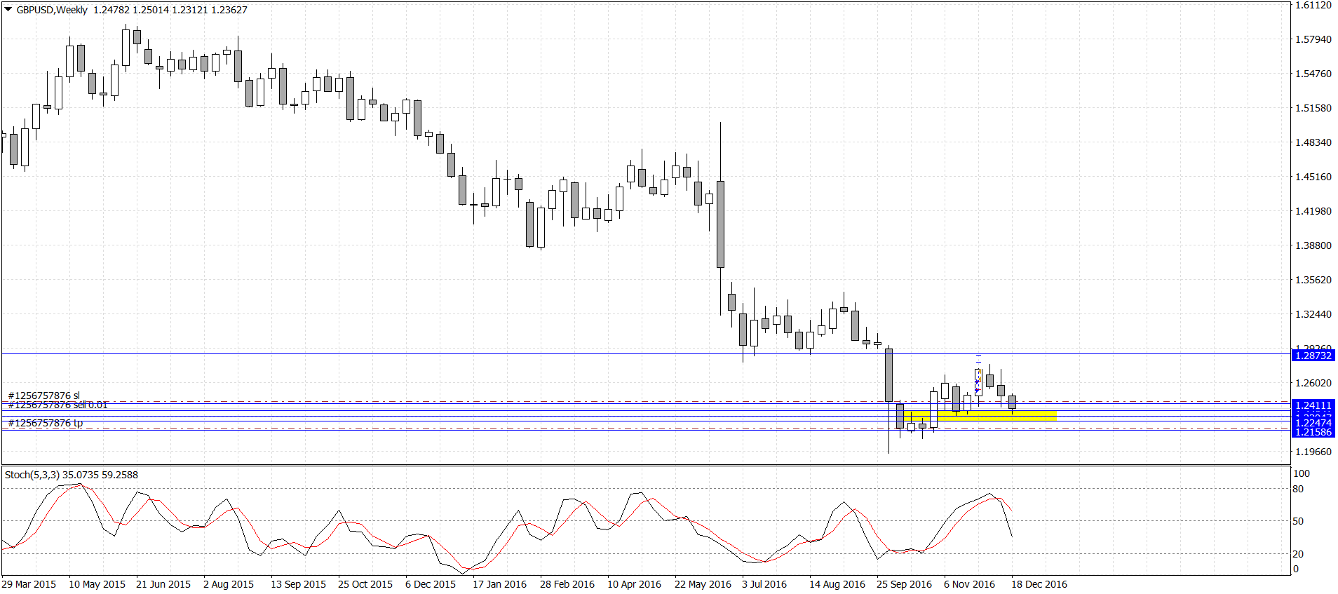The height and width of the screenshot is (594, 1338).
Task: Select the order label '#1256757876 sl'
Action: coord(44,396)
